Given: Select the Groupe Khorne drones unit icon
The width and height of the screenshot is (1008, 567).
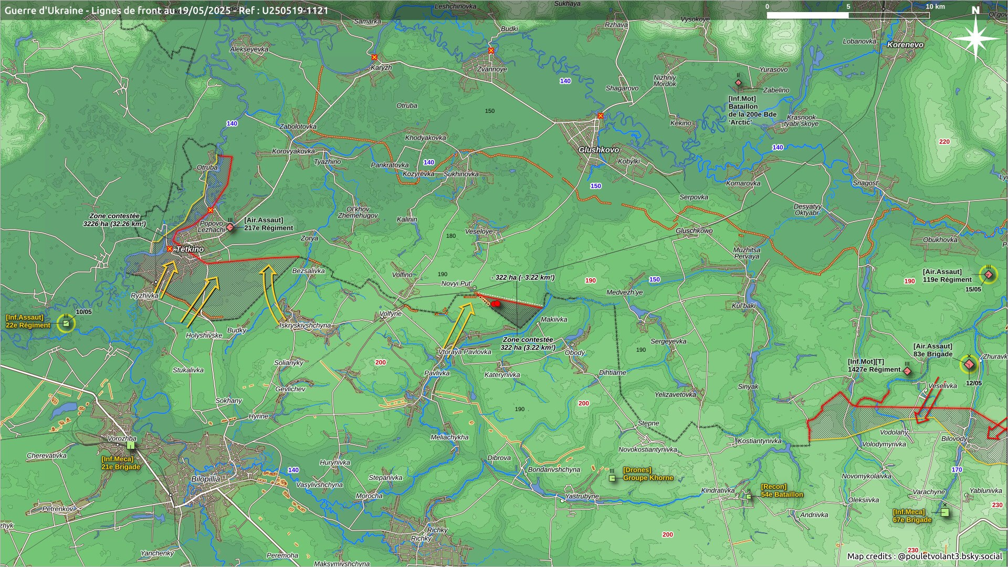Looking at the screenshot, I should [612, 478].
